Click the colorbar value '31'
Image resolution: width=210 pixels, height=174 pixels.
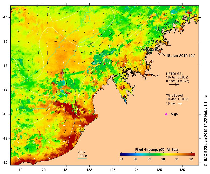tap(177, 159)
